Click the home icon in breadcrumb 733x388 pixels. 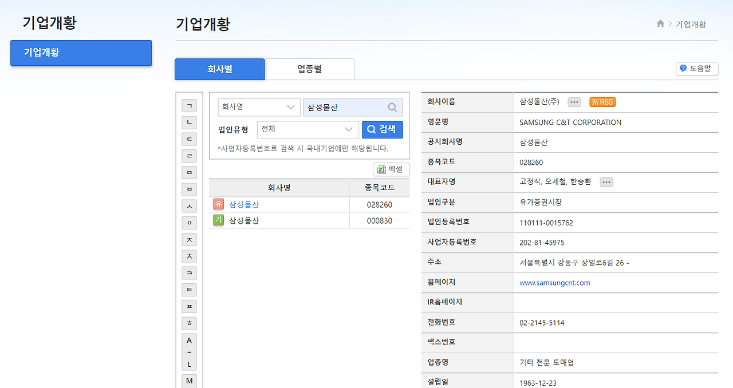pyautogui.click(x=660, y=23)
